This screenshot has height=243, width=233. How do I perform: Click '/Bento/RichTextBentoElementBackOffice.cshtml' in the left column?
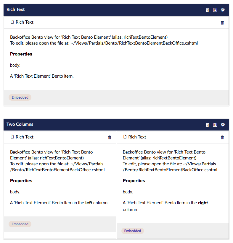pyautogui.click(x=57, y=170)
